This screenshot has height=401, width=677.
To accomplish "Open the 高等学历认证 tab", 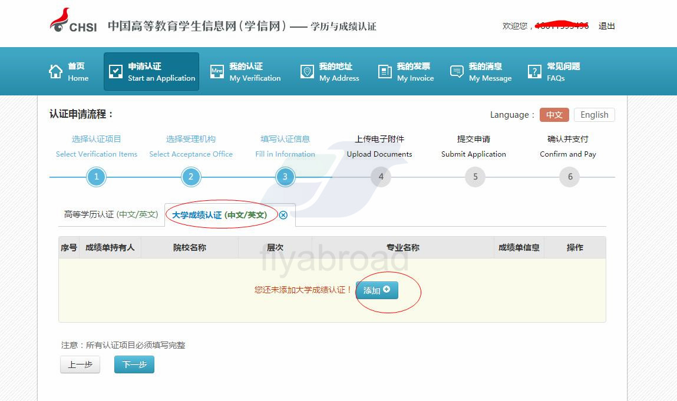I will pyautogui.click(x=111, y=215).
